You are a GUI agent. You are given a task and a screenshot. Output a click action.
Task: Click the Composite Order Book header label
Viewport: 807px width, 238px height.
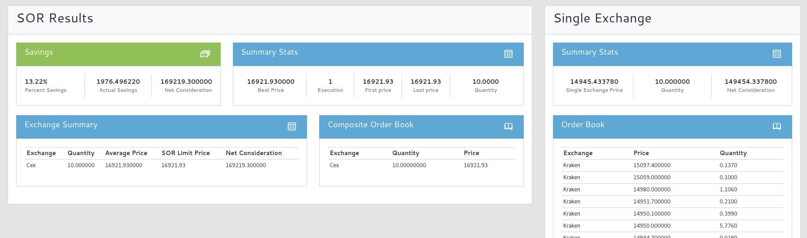coord(371,125)
